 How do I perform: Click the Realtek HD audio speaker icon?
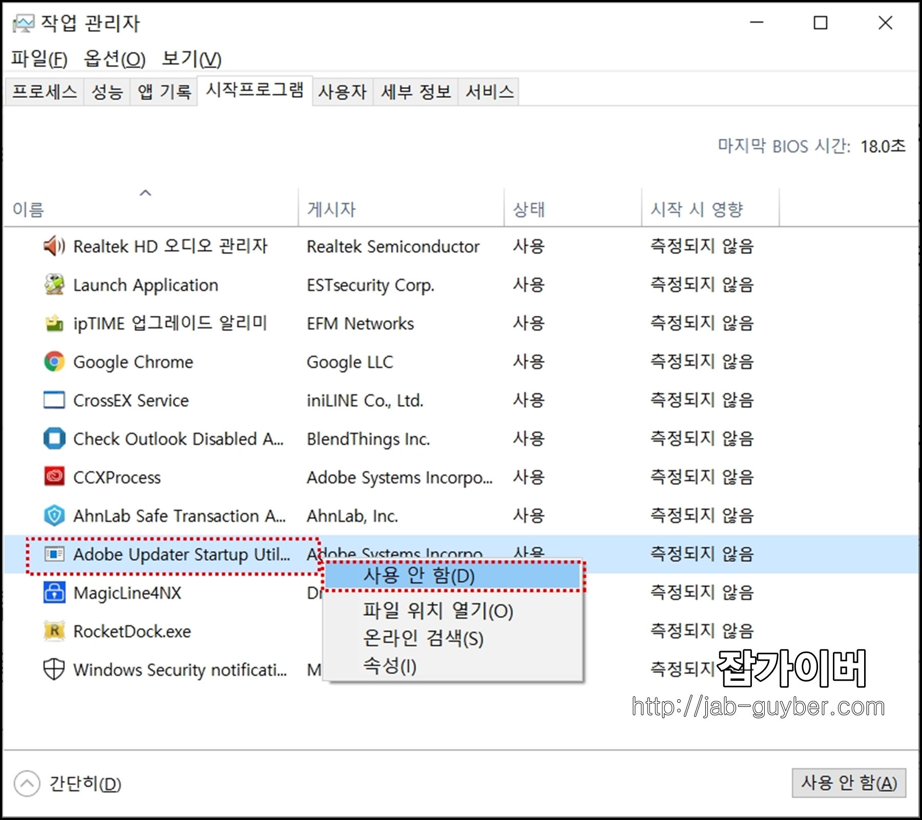click(54, 246)
